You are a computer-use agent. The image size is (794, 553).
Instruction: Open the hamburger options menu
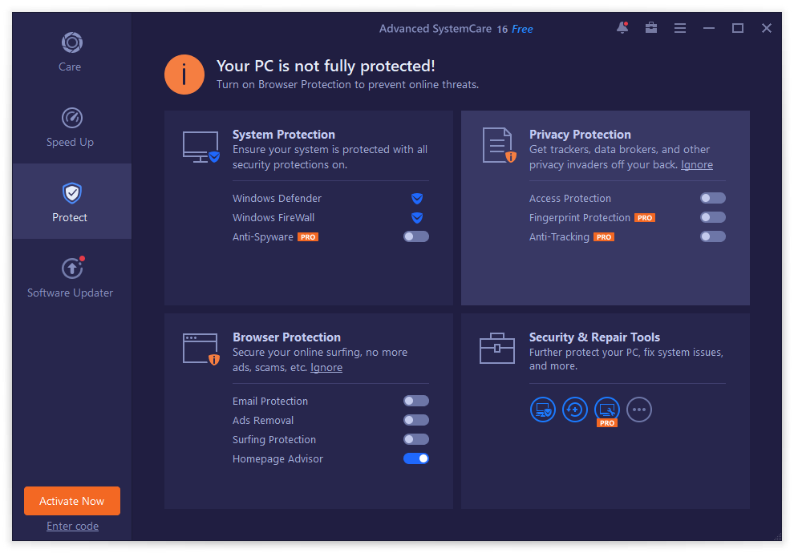(x=680, y=28)
